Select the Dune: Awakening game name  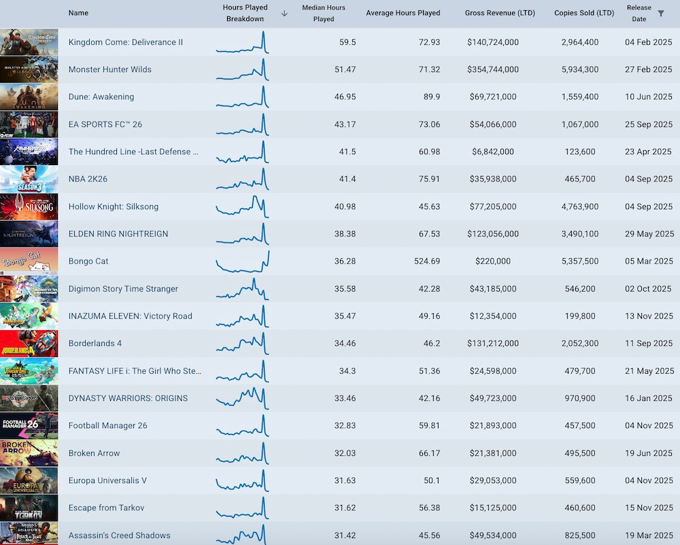point(101,96)
